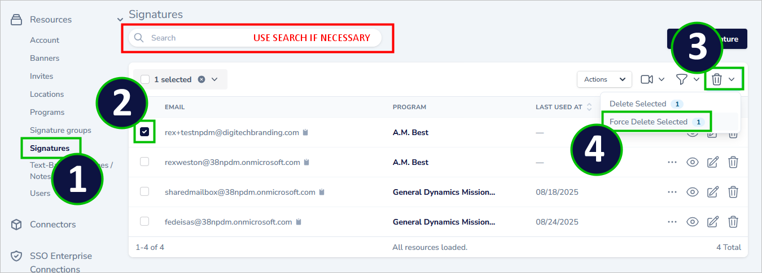Click the Search signatures input field
Screen dimensions: 762x273
pyautogui.click(x=198, y=38)
